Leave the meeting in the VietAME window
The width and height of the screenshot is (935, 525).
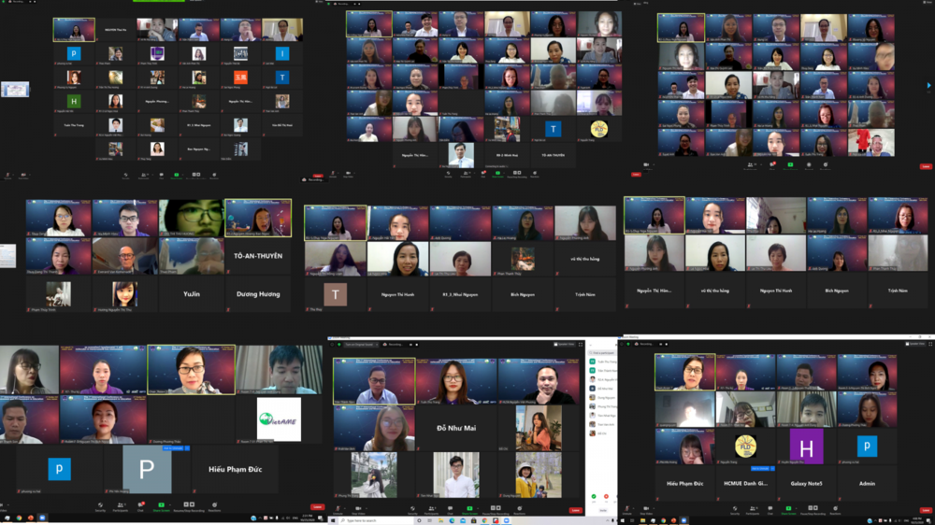click(318, 507)
